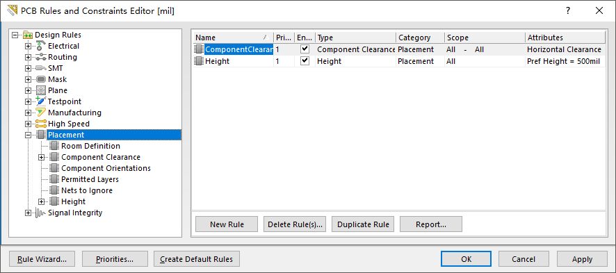
Task: Select the Permitted Layers tree item
Action: [90, 179]
